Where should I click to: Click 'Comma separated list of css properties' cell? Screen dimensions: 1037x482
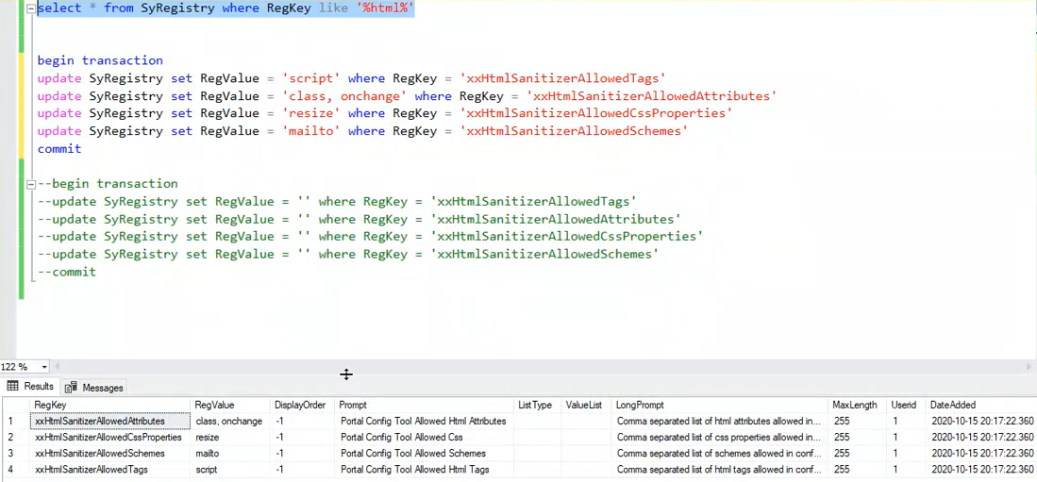[720, 437]
